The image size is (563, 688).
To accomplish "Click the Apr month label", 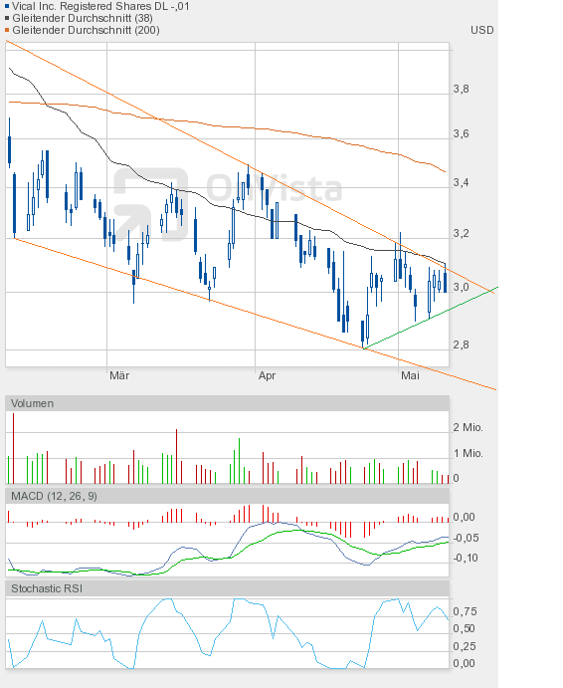I will 267,376.
